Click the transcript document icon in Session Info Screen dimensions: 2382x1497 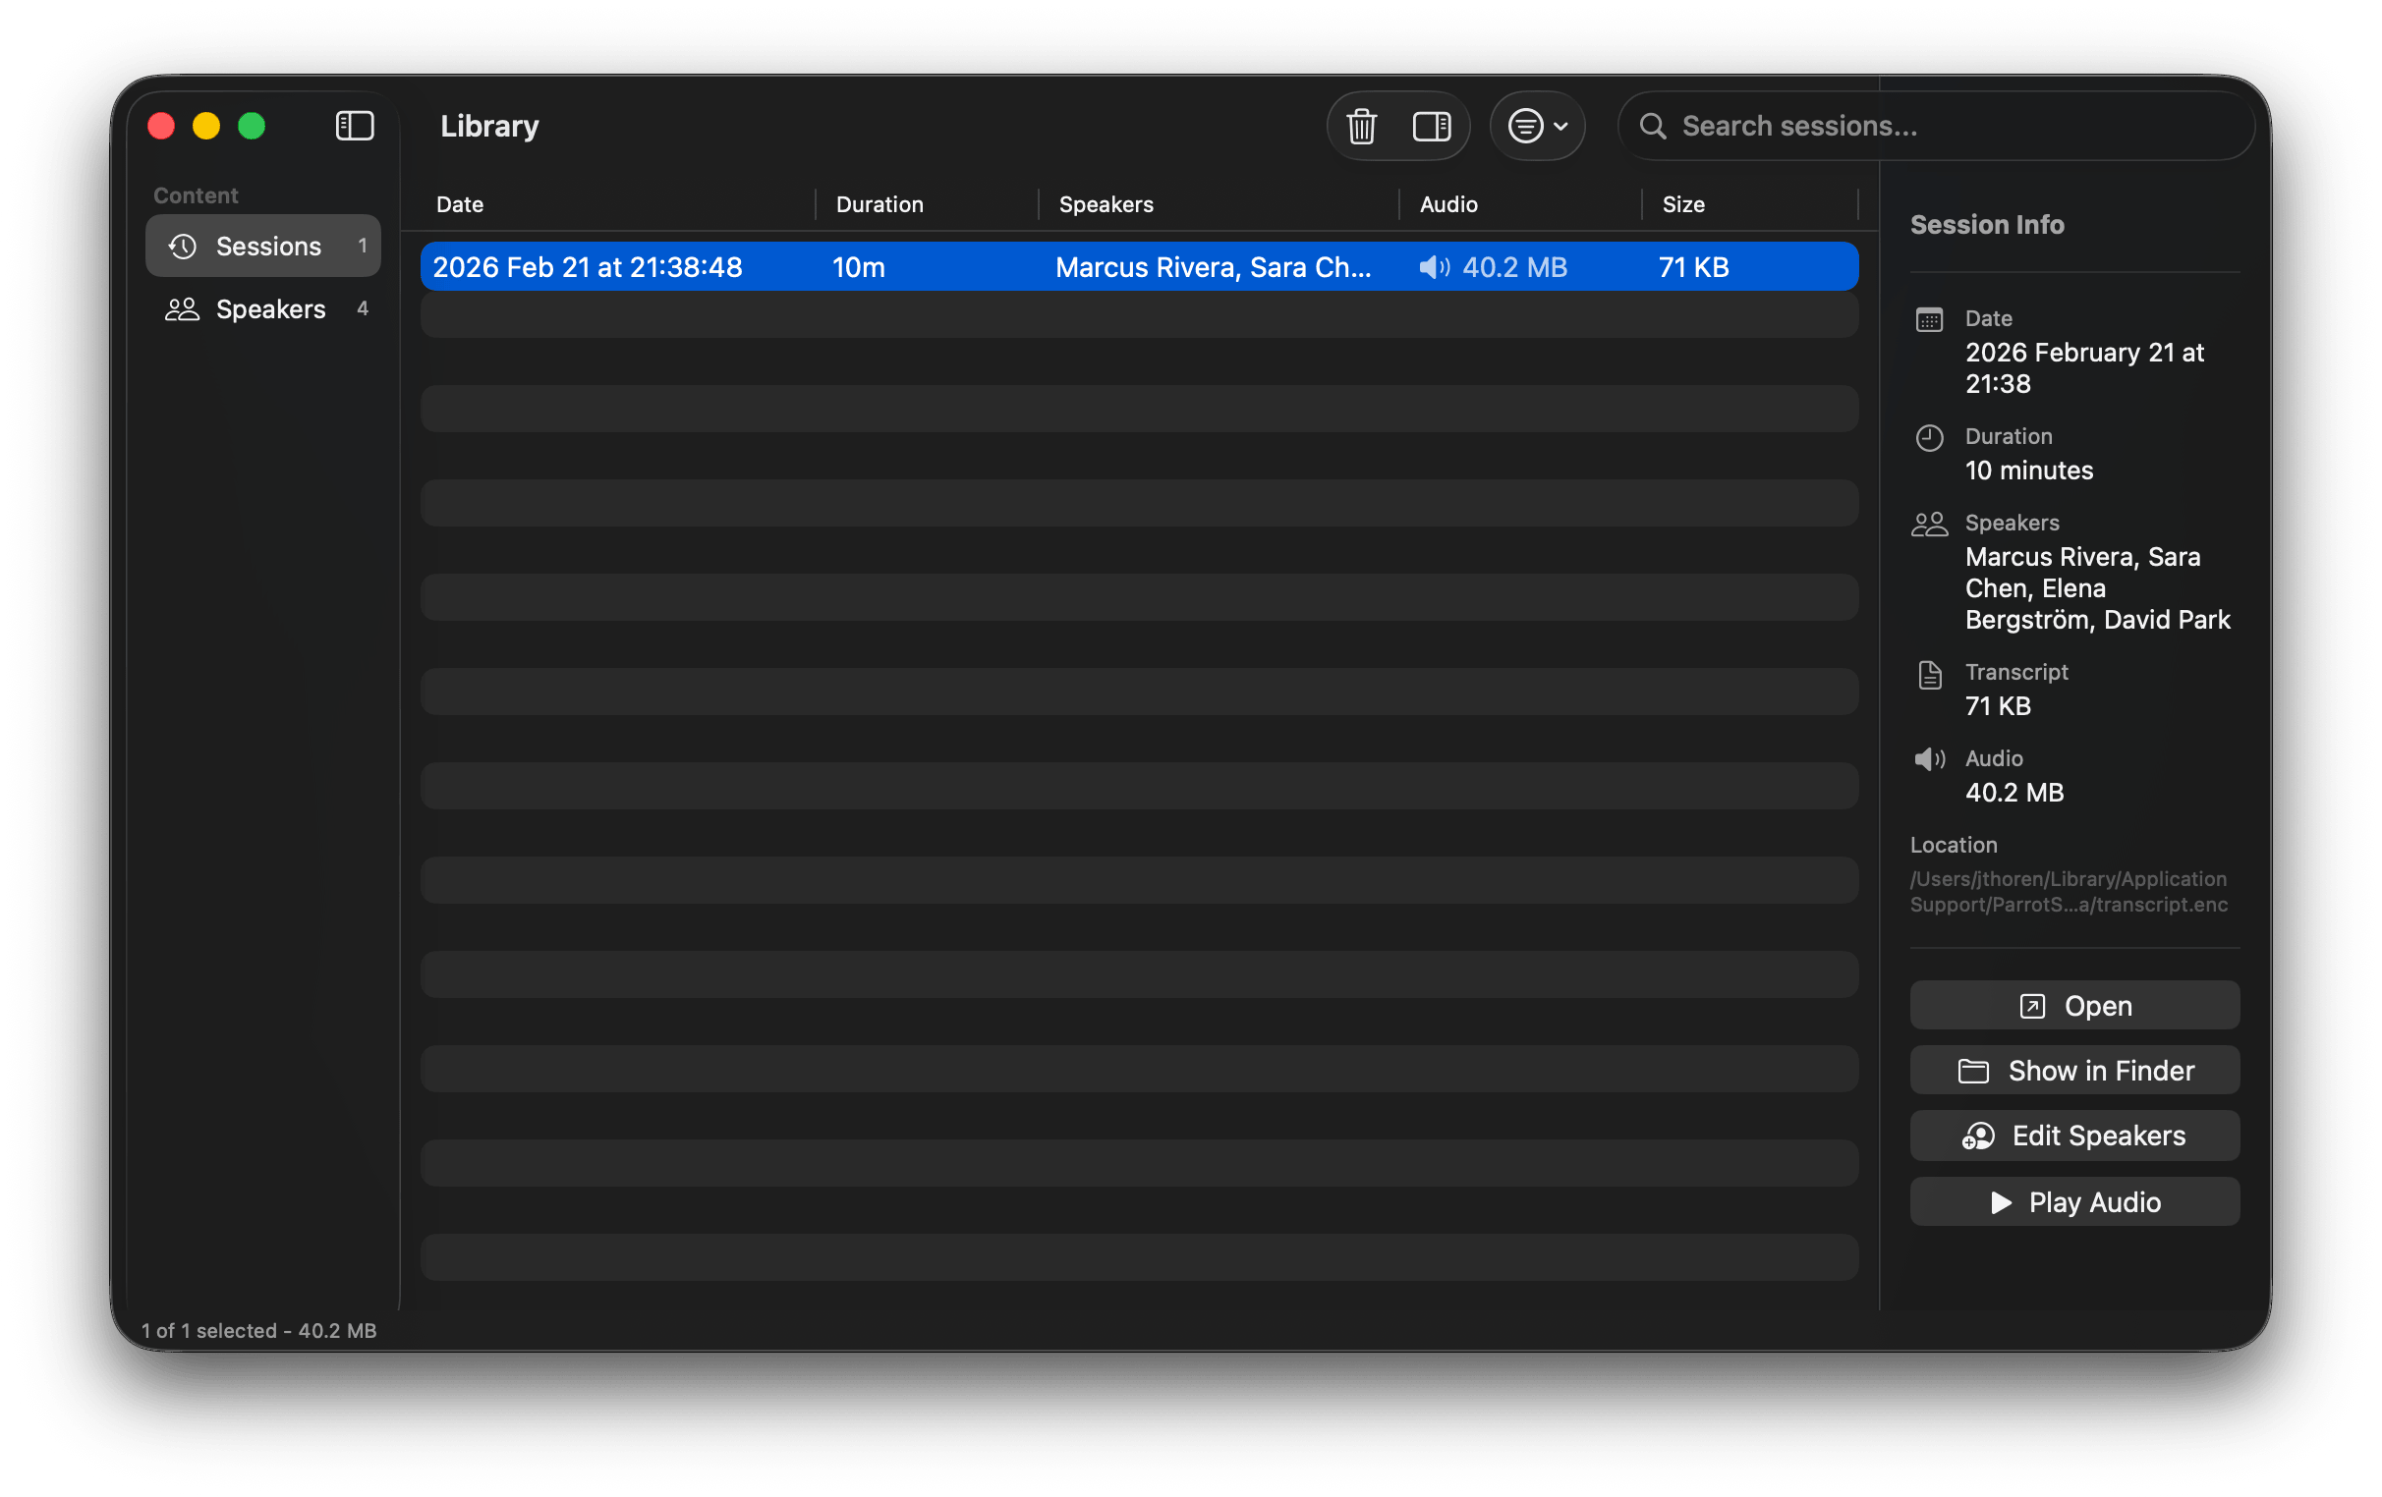(1930, 675)
